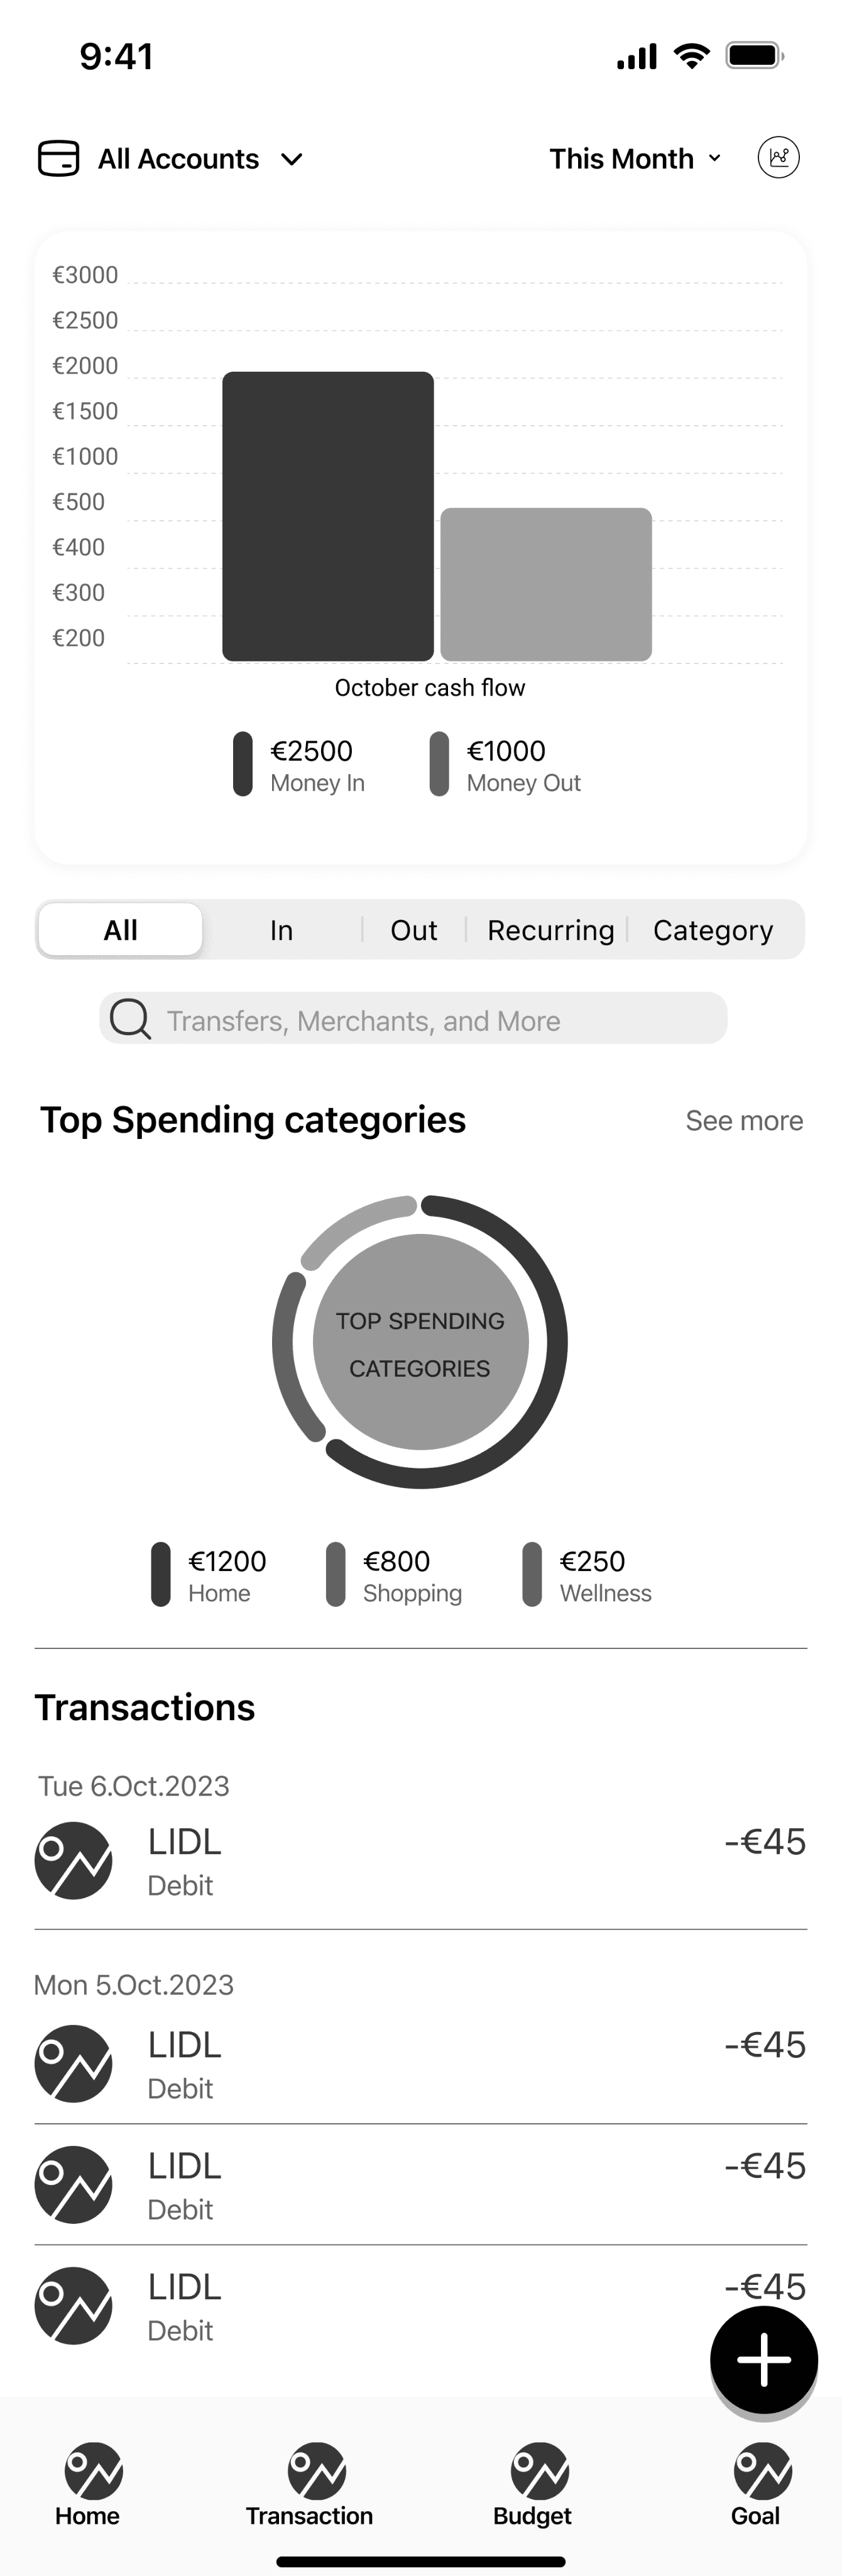Open the Goal icon in bottom navigation
The height and width of the screenshot is (2576, 842).
coord(761,2471)
